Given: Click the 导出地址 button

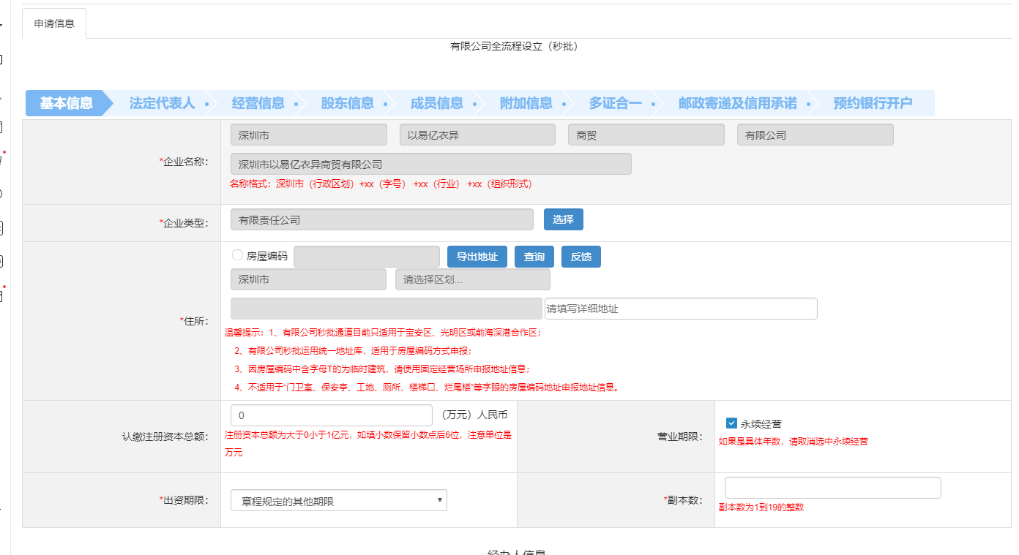Looking at the screenshot, I should coord(477,256).
